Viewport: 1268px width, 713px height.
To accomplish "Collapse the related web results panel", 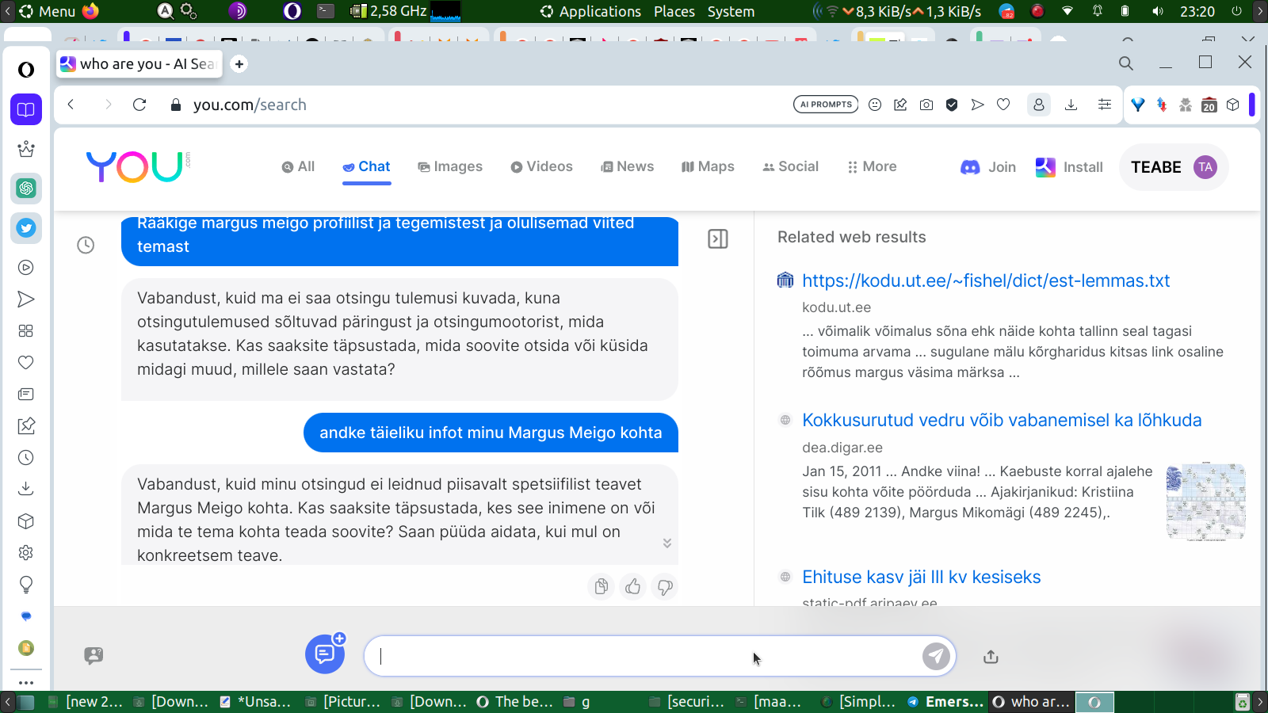I will tap(718, 238).
